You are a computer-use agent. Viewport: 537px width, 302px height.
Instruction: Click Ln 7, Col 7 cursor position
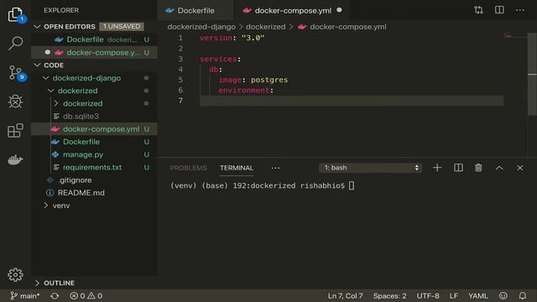point(345,296)
